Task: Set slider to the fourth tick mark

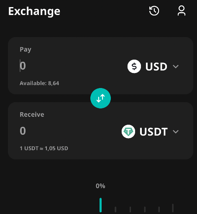Action: [145, 209]
